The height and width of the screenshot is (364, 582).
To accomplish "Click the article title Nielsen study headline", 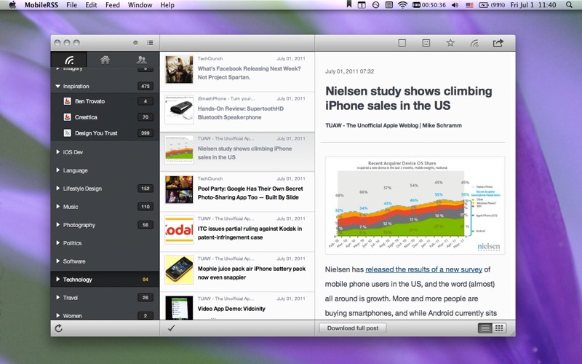I will pyautogui.click(x=409, y=98).
